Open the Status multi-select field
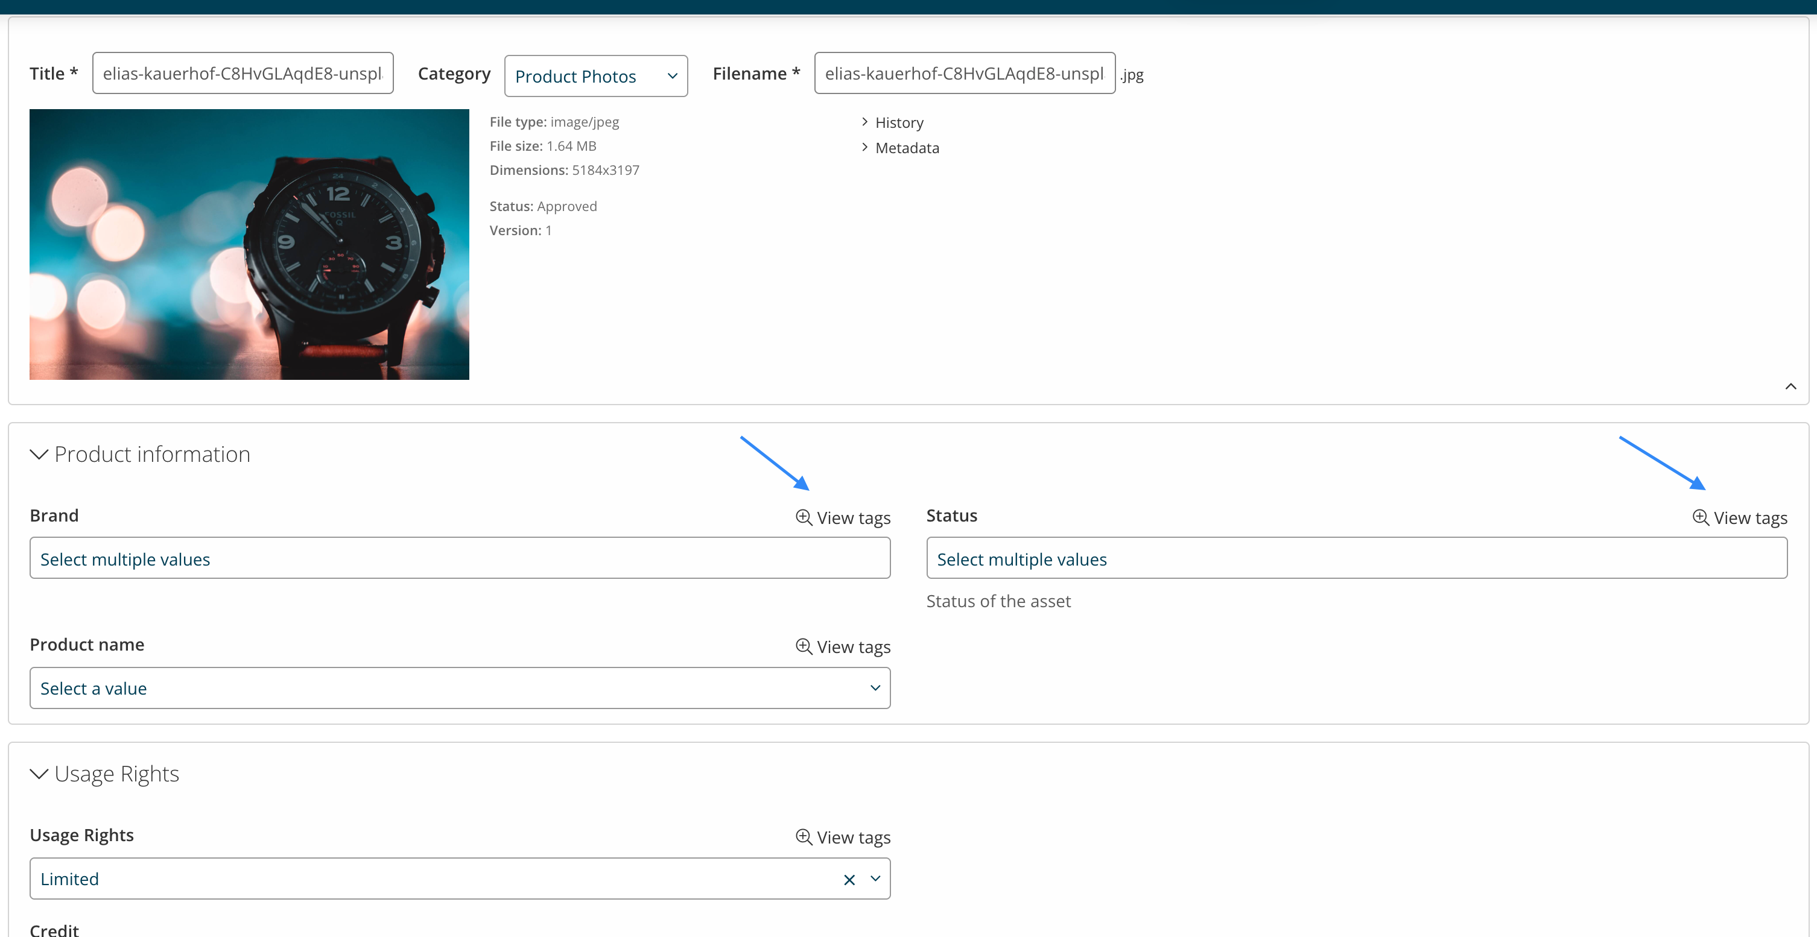 [1356, 558]
